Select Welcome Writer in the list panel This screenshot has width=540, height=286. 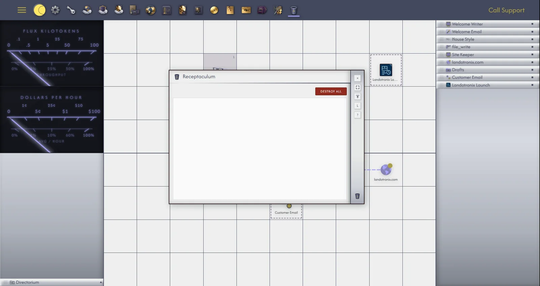click(x=488, y=24)
